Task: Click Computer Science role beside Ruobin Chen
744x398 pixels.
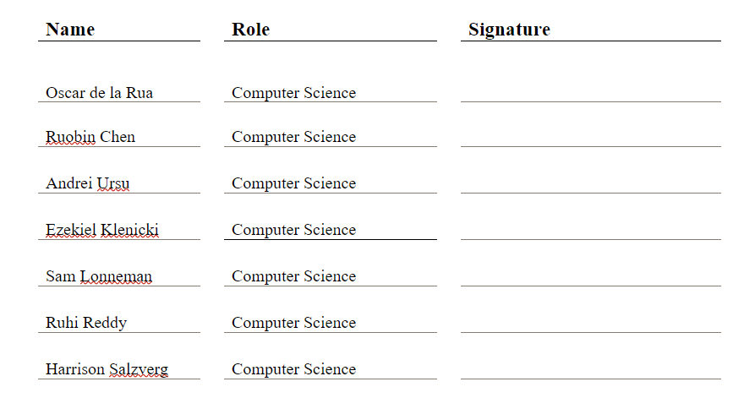Action: 293,137
